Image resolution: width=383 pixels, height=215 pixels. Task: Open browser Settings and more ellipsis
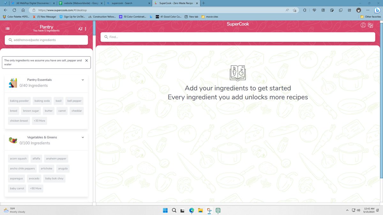pyautogui.click(x=368, y=10)
